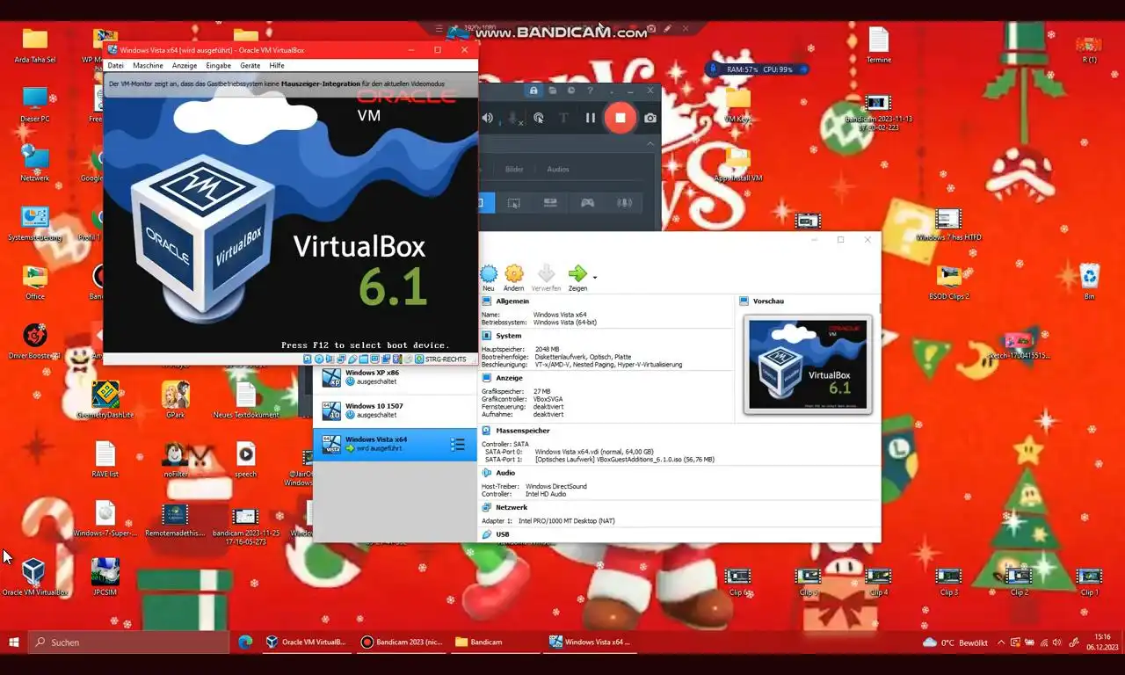Screen dimensions: 1125x675
Task: Select Windows XP x86 in the VM list
Action: pyautogui.click(x=396, y=377)
